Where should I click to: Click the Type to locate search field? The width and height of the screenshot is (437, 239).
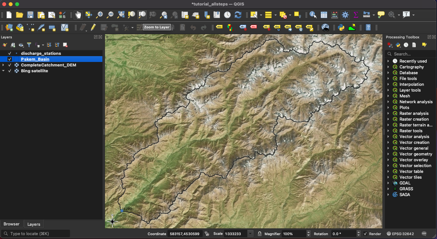(36, 234)
